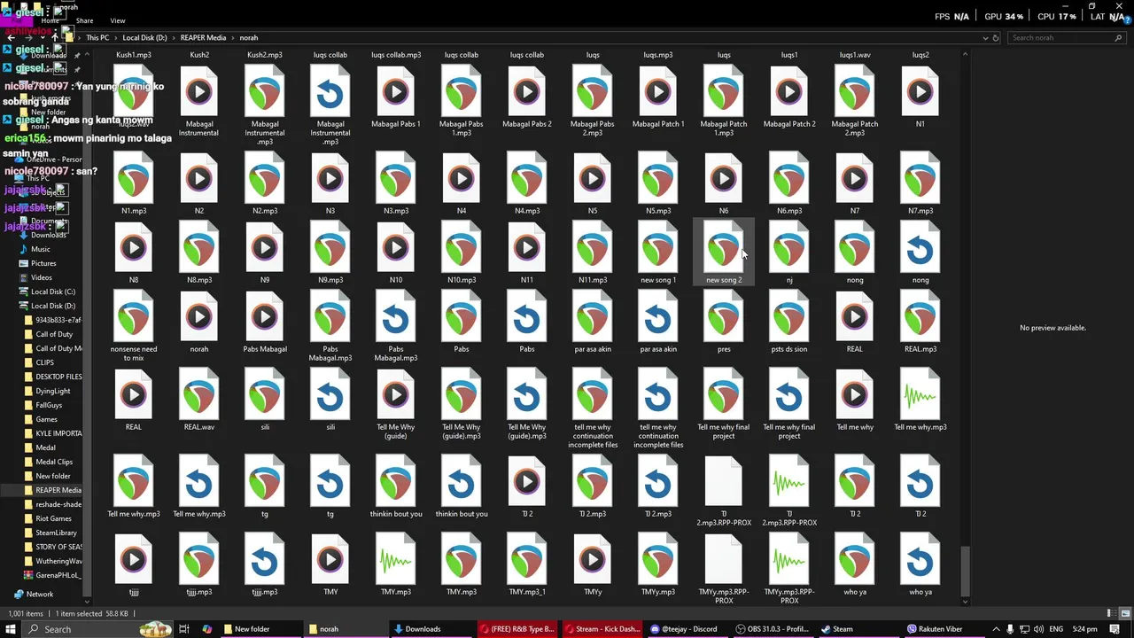Open Rakuten Viber from the taskbar
Image resolution: width=1134 pixels, height=638 pixels.
(943, 629)
